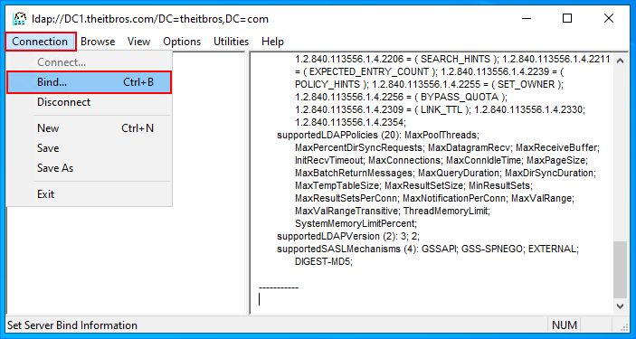Click the value '1.2.840.113556.1.4.2354;'
Viewport: 636px width, 339px height.
[x=350, y=122]
